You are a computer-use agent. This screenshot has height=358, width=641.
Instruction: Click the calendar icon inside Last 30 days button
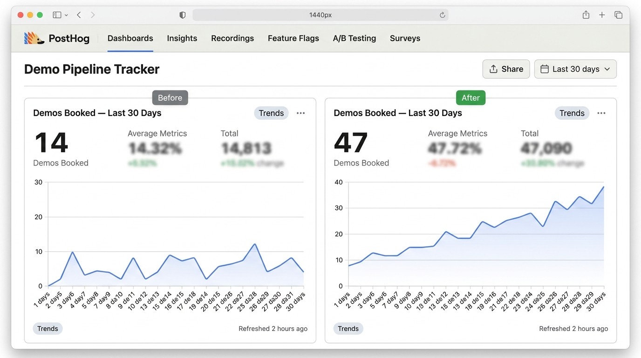click(x=544, y=69)
